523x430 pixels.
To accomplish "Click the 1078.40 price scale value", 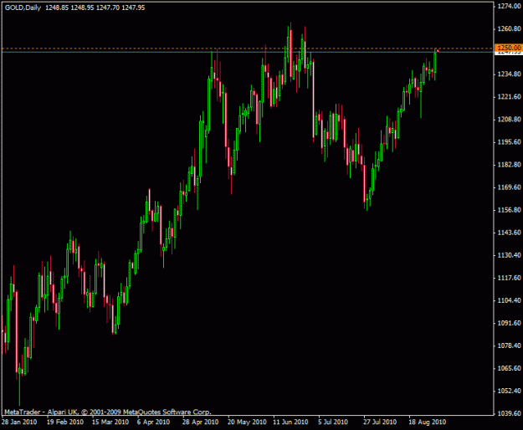I will click(509, 346).
